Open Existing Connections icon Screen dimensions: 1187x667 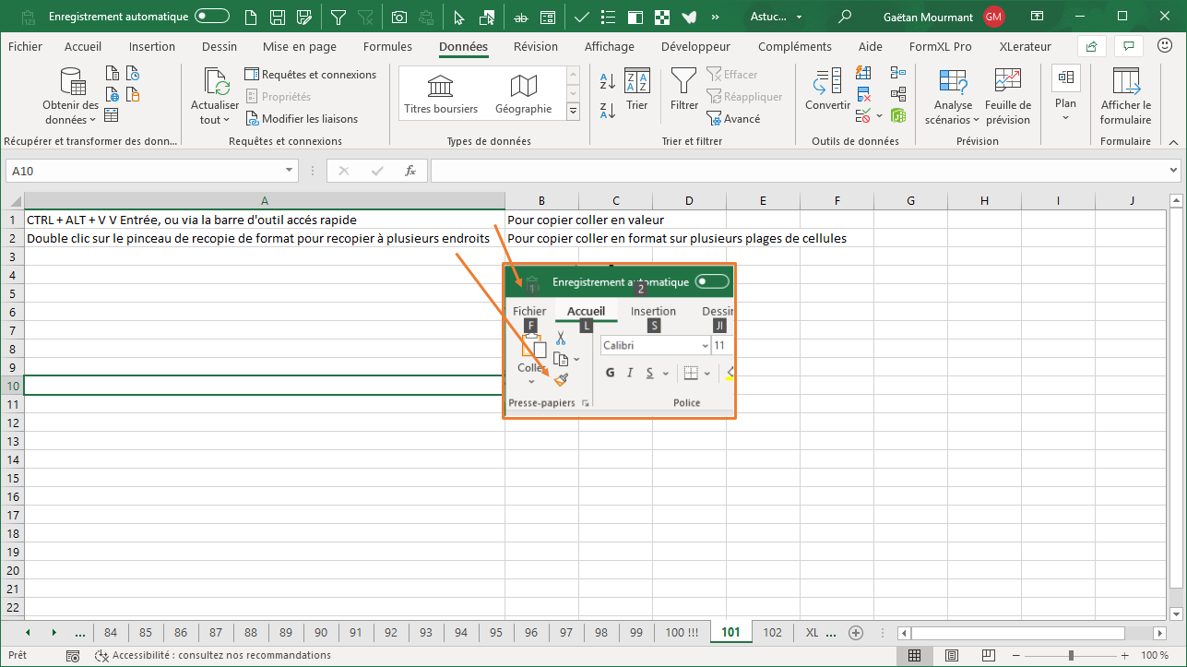(x=133, y=94)
